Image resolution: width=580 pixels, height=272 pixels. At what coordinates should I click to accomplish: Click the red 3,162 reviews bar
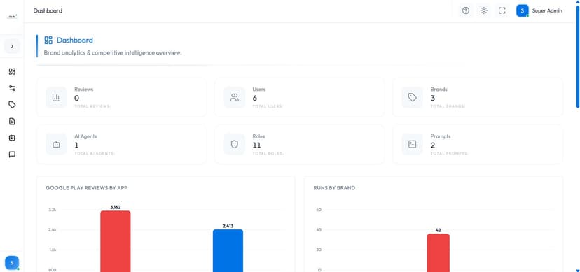116,241
